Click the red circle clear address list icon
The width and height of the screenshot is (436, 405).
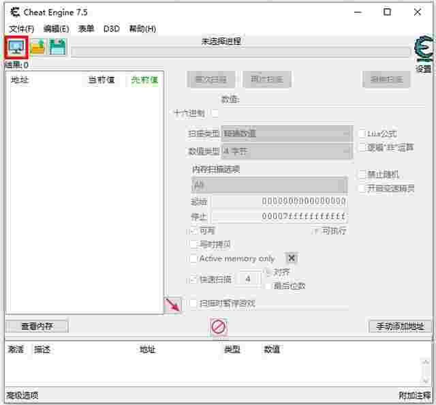tap(218, 327)
